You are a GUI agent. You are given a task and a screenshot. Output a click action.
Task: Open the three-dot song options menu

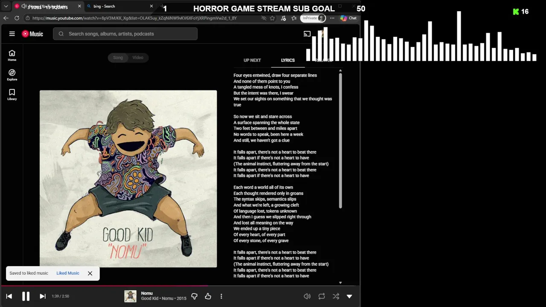point(221,296)
